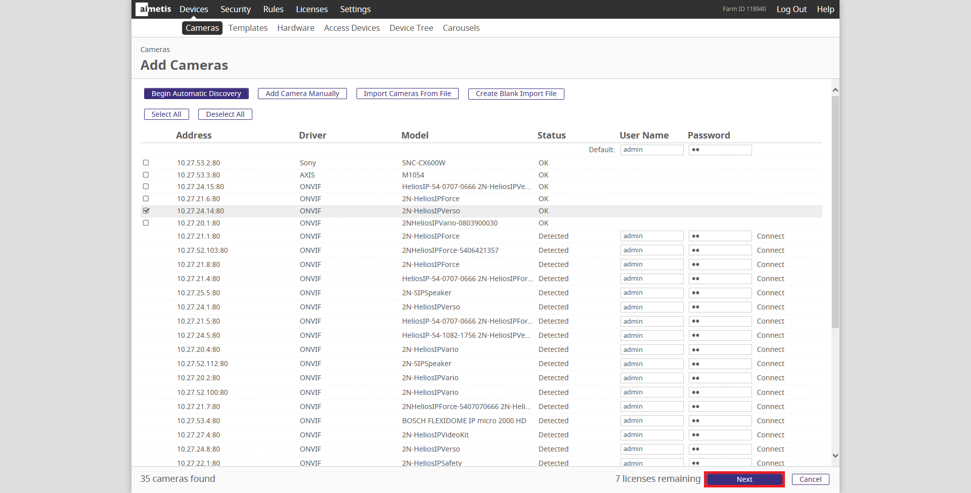Start Begin Automatic Discovery
Screen dimensions: 971x493
196,94
